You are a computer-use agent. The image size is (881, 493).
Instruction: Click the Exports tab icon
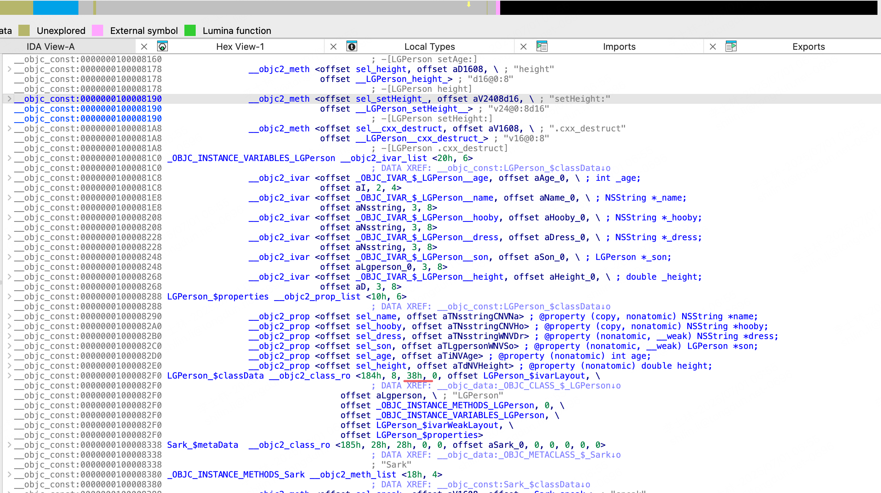(731, 46)
